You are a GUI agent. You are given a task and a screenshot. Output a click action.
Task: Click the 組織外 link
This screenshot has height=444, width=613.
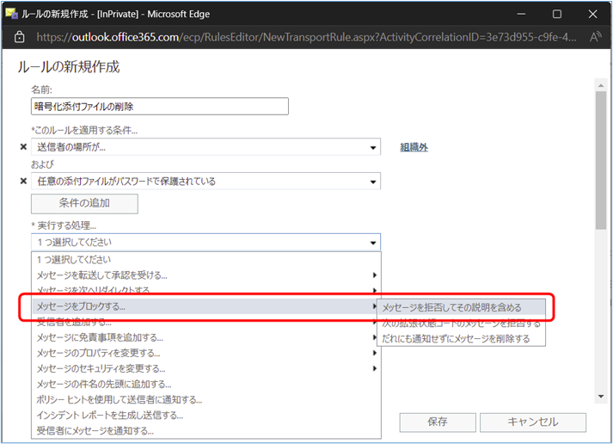(414, 147)
